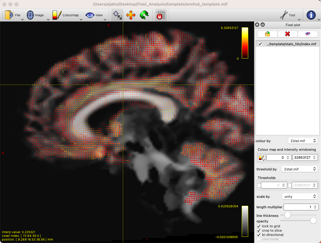The height and width of the screenshot is (243, 321).
Task: Open the mrview information dialog
Action: point(312,14)
